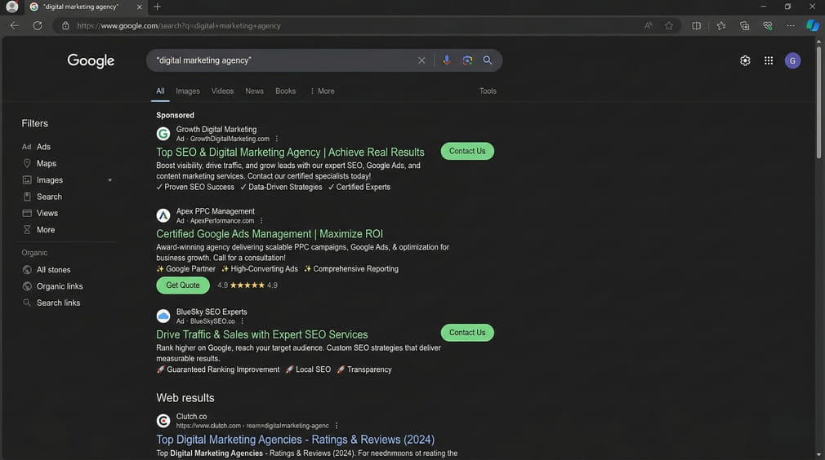Click the Get Quote button
This screenshot has height=460, width=825.
coord(183,285)
